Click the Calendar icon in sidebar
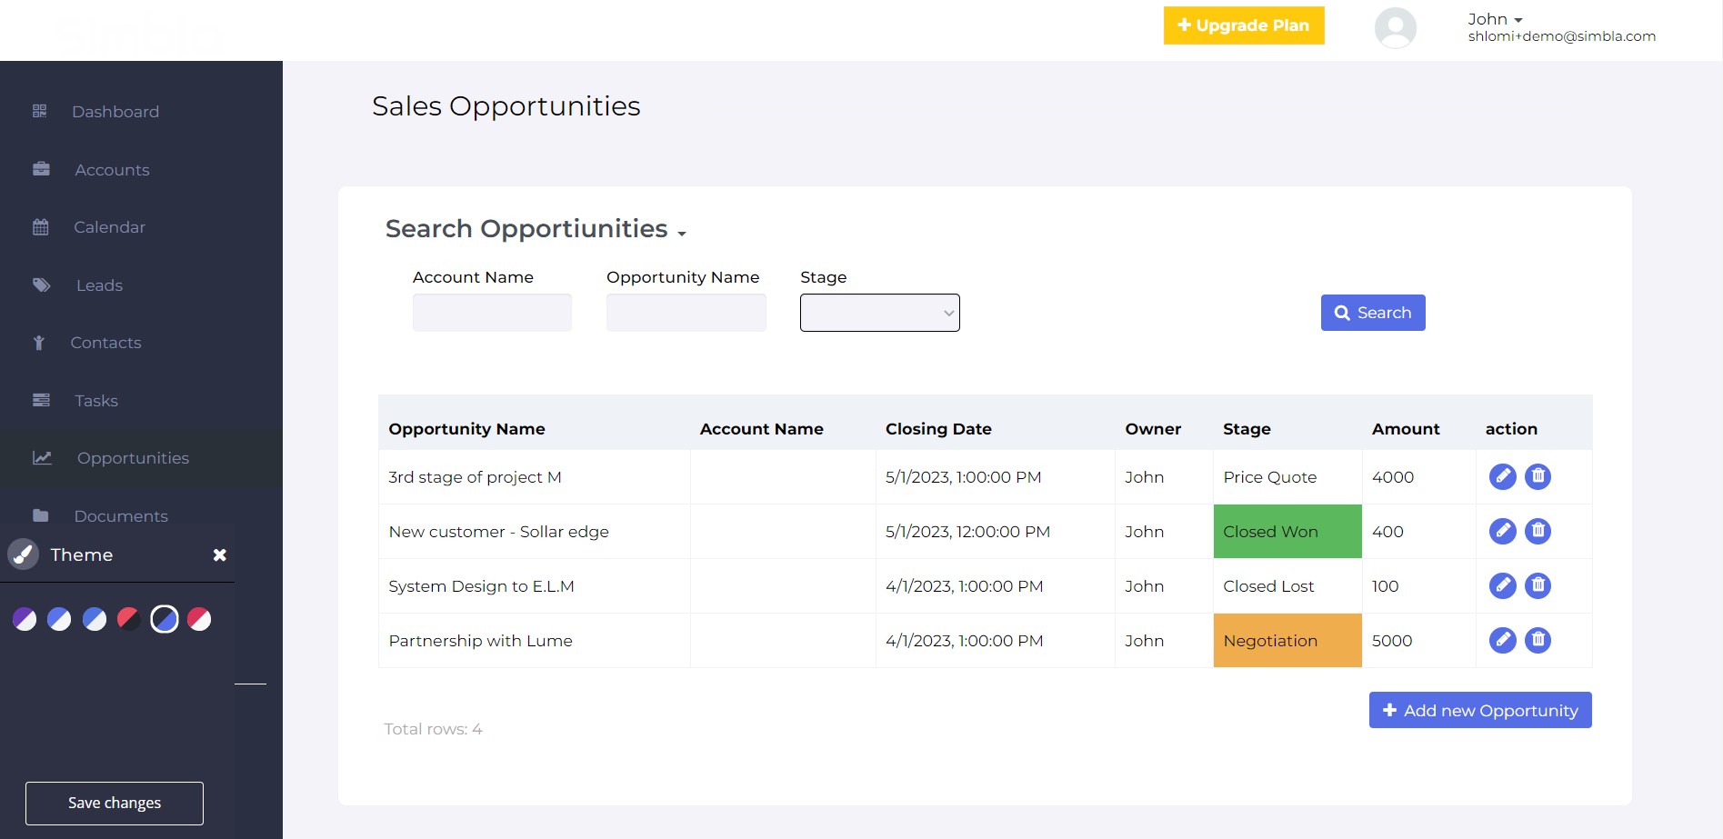The height and width of the screenshot is (839, 1723). point(41,227)
